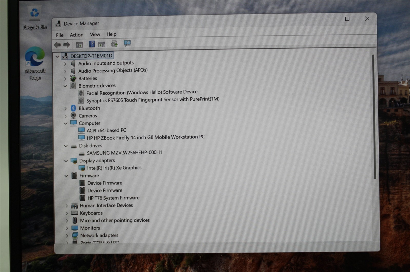Click the Back arrow toolbar button

click(57, 45)
